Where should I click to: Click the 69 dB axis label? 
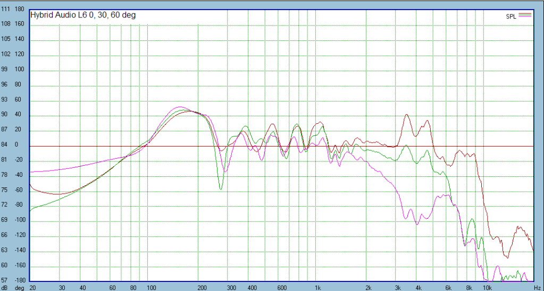[x=5, y=220]
